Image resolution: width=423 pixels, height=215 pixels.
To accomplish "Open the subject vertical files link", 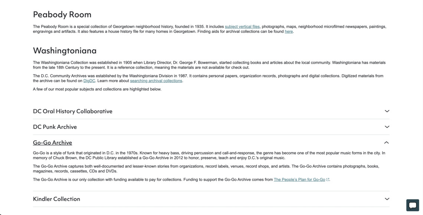I will tap(242, 27).
